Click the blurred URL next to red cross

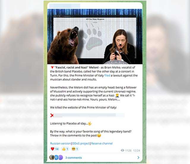(89, 115)
